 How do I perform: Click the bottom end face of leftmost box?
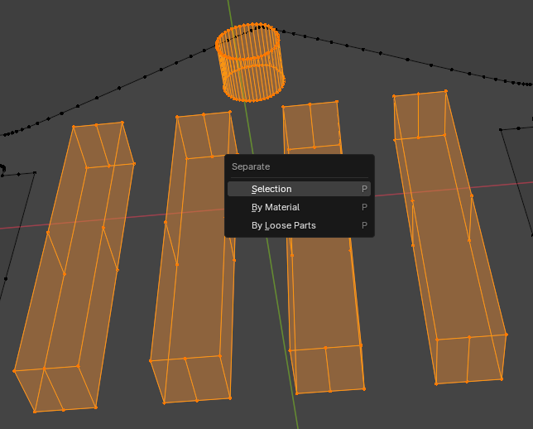[56, 388]
